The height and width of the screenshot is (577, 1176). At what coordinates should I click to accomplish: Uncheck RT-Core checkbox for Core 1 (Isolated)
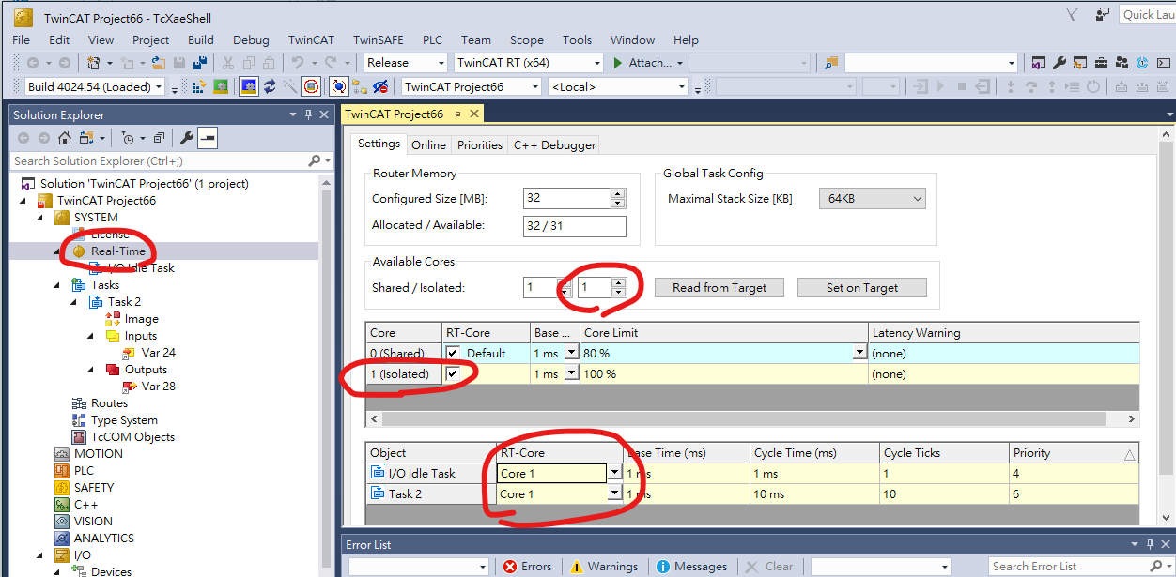[x=454, y=373]
